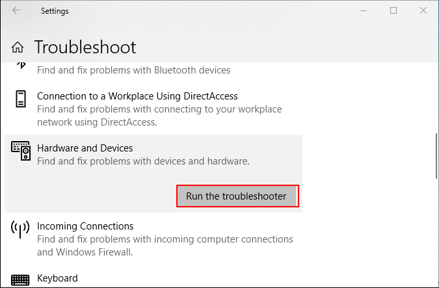The width and height of the screenshot is (439, 288).
Task: Click the Troubleshoot page heading
Action: (85, 47)
